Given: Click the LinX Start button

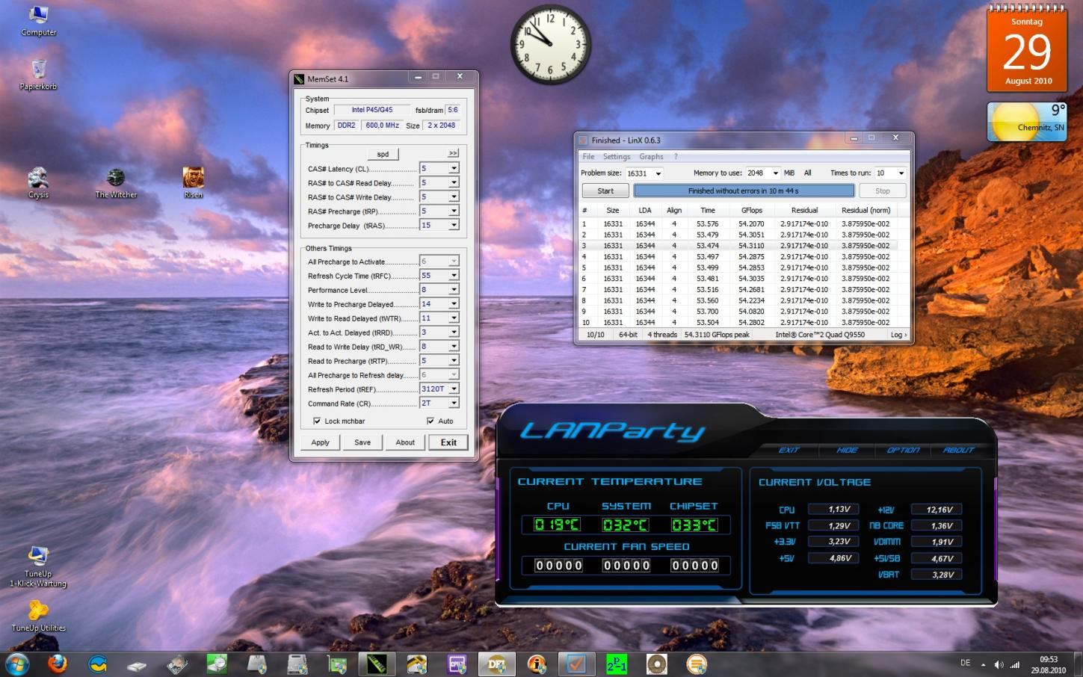Looking at the screenshot, I should [605, 191].
